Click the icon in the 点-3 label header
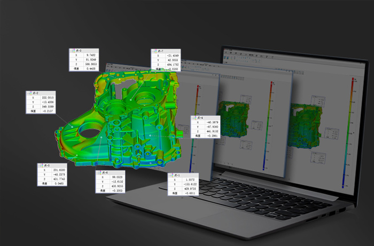The image size is (374, 246). tap(72, 50)
